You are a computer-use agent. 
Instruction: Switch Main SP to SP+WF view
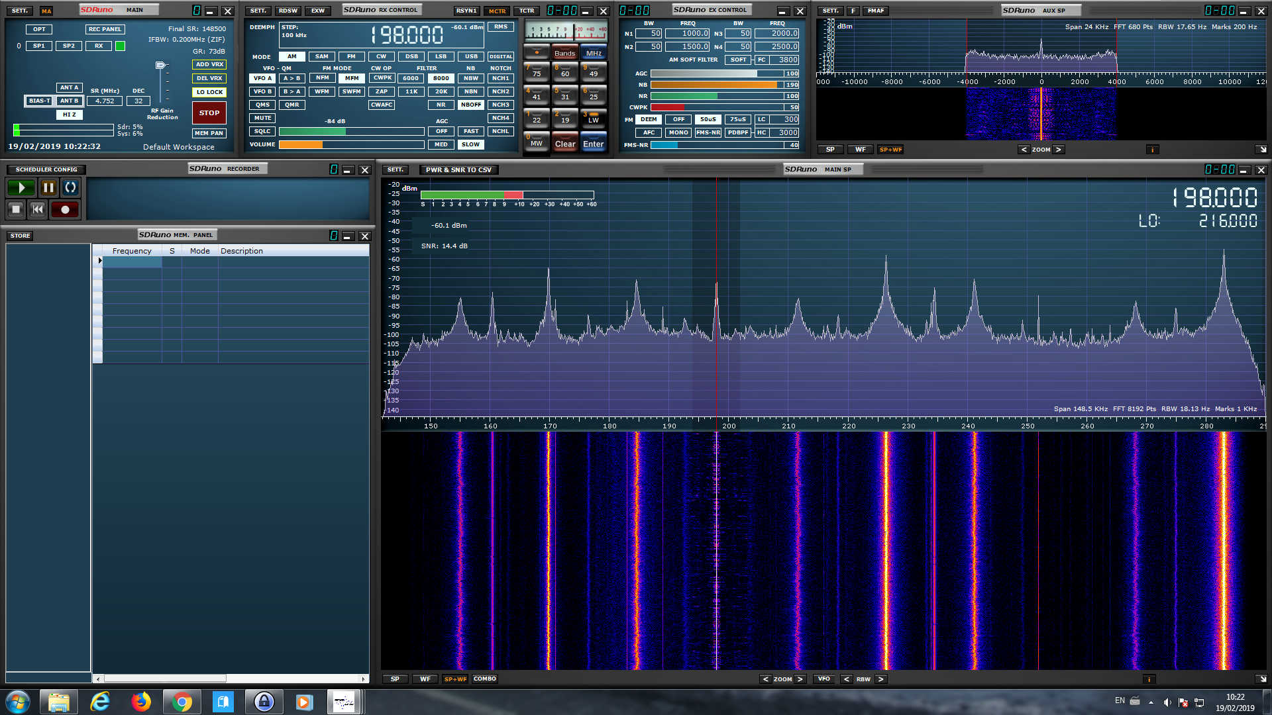coord(455,679)
